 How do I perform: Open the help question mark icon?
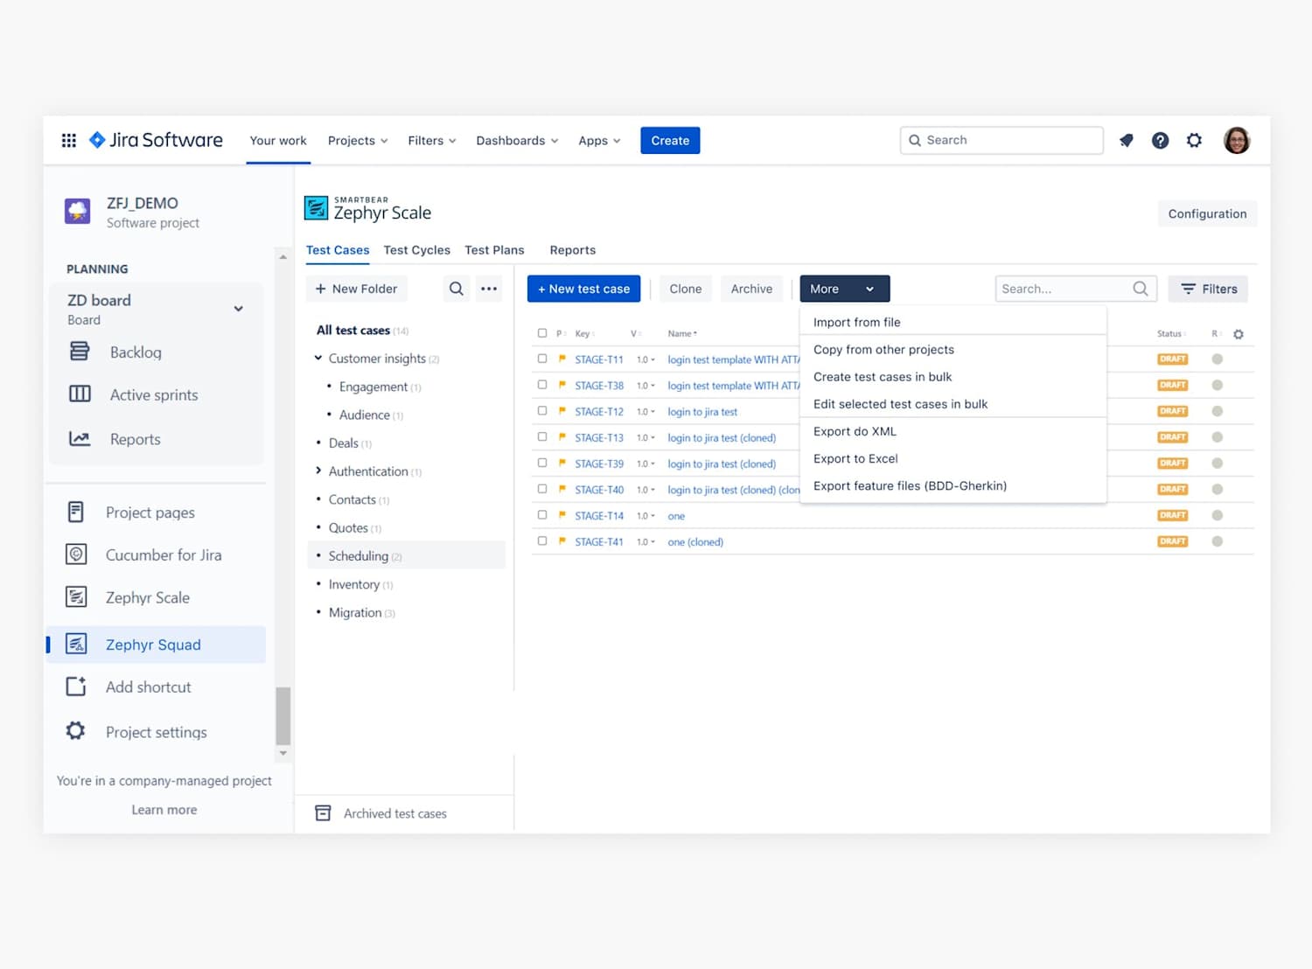tap(1160, 140)
